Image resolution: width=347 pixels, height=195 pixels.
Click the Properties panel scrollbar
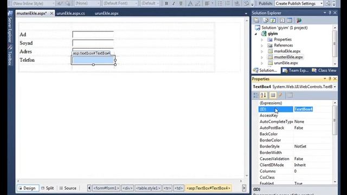pyautogui.click(x=335, y=120)
